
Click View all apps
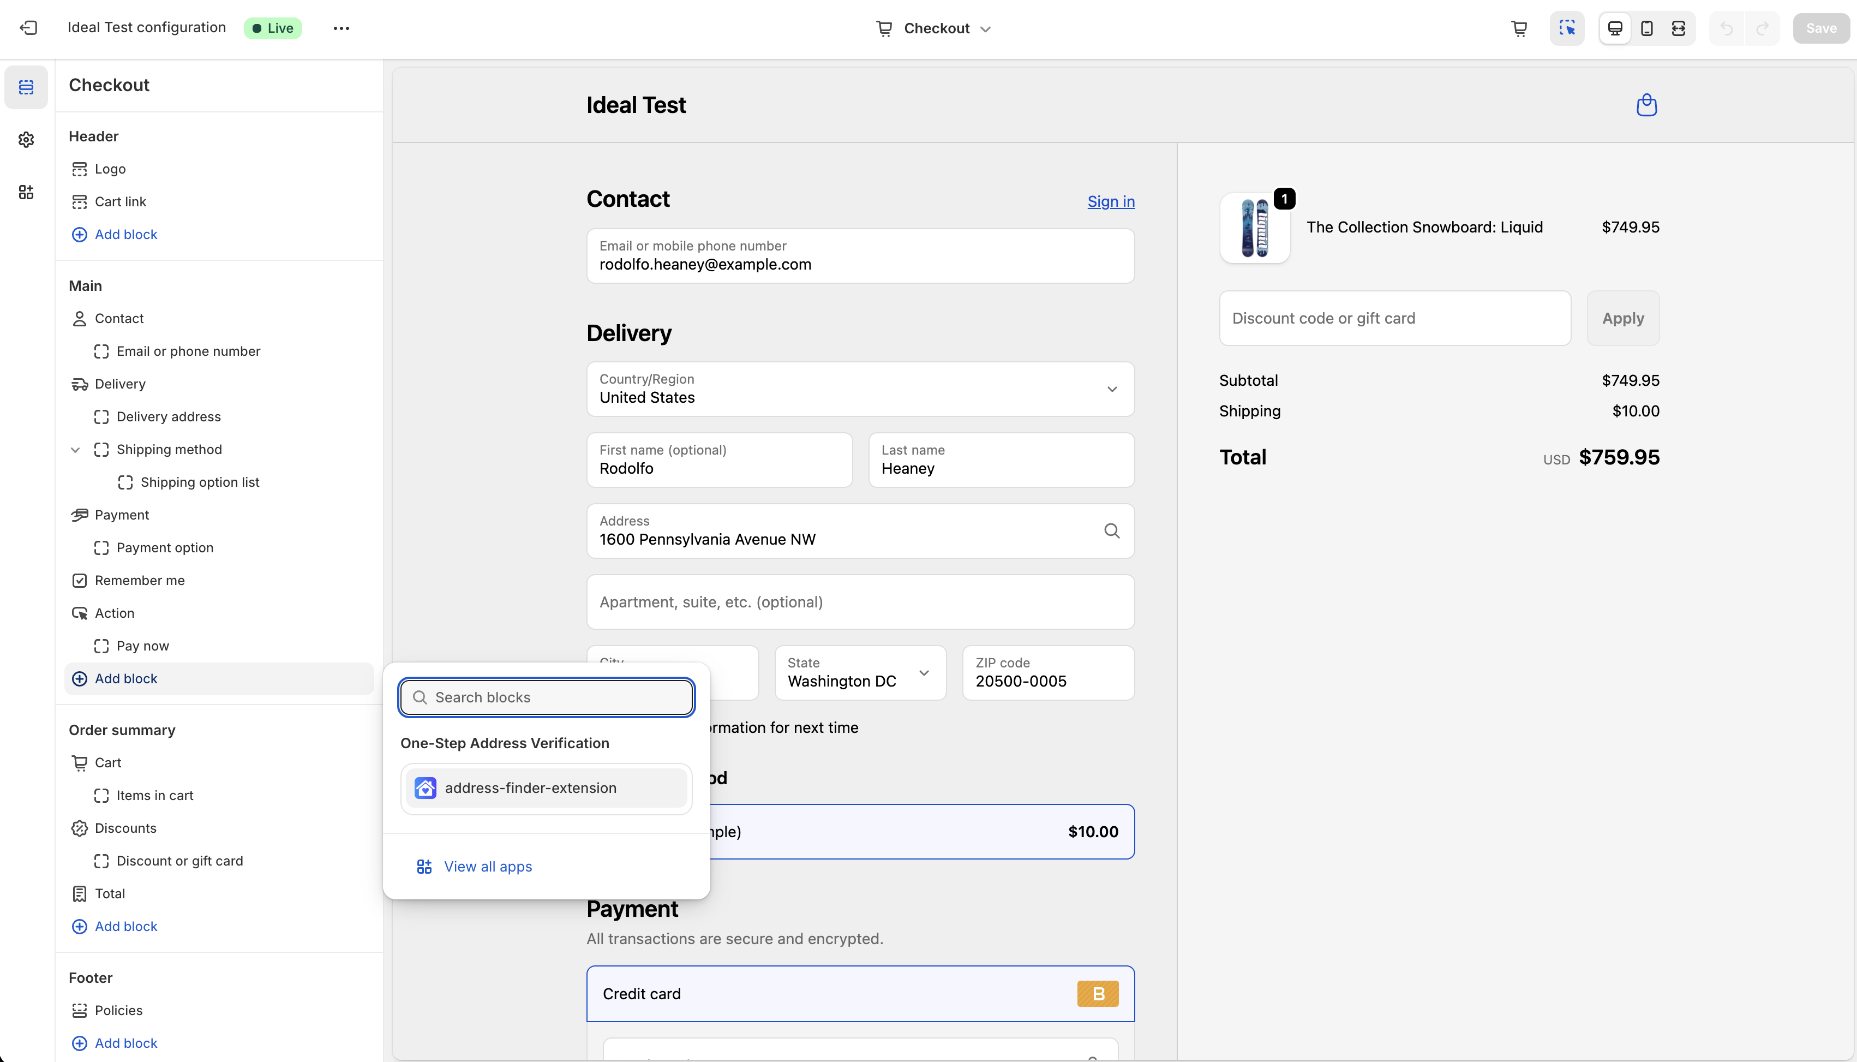click(488, 866)
